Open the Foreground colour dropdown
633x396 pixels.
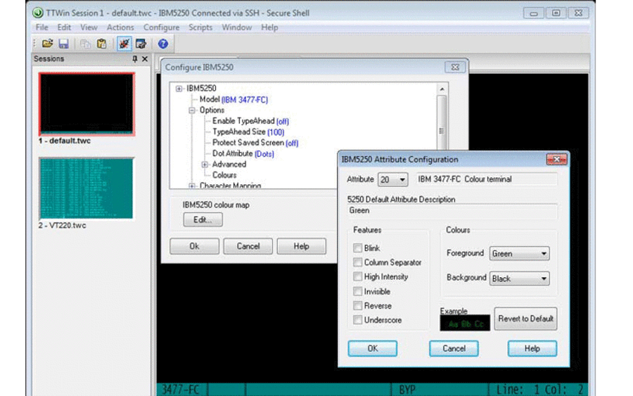(519, 253)
